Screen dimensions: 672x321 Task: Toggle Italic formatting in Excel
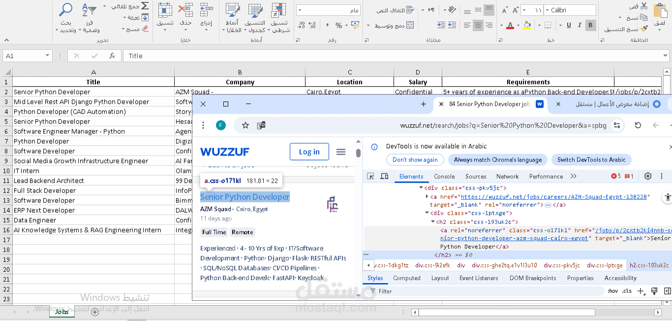tap(580, 25)
